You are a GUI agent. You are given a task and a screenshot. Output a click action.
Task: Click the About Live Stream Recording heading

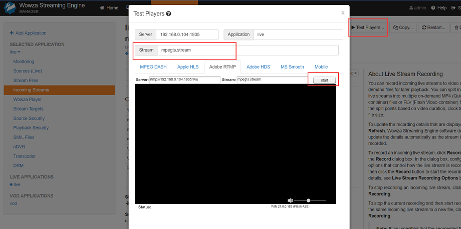pos(405,74)
